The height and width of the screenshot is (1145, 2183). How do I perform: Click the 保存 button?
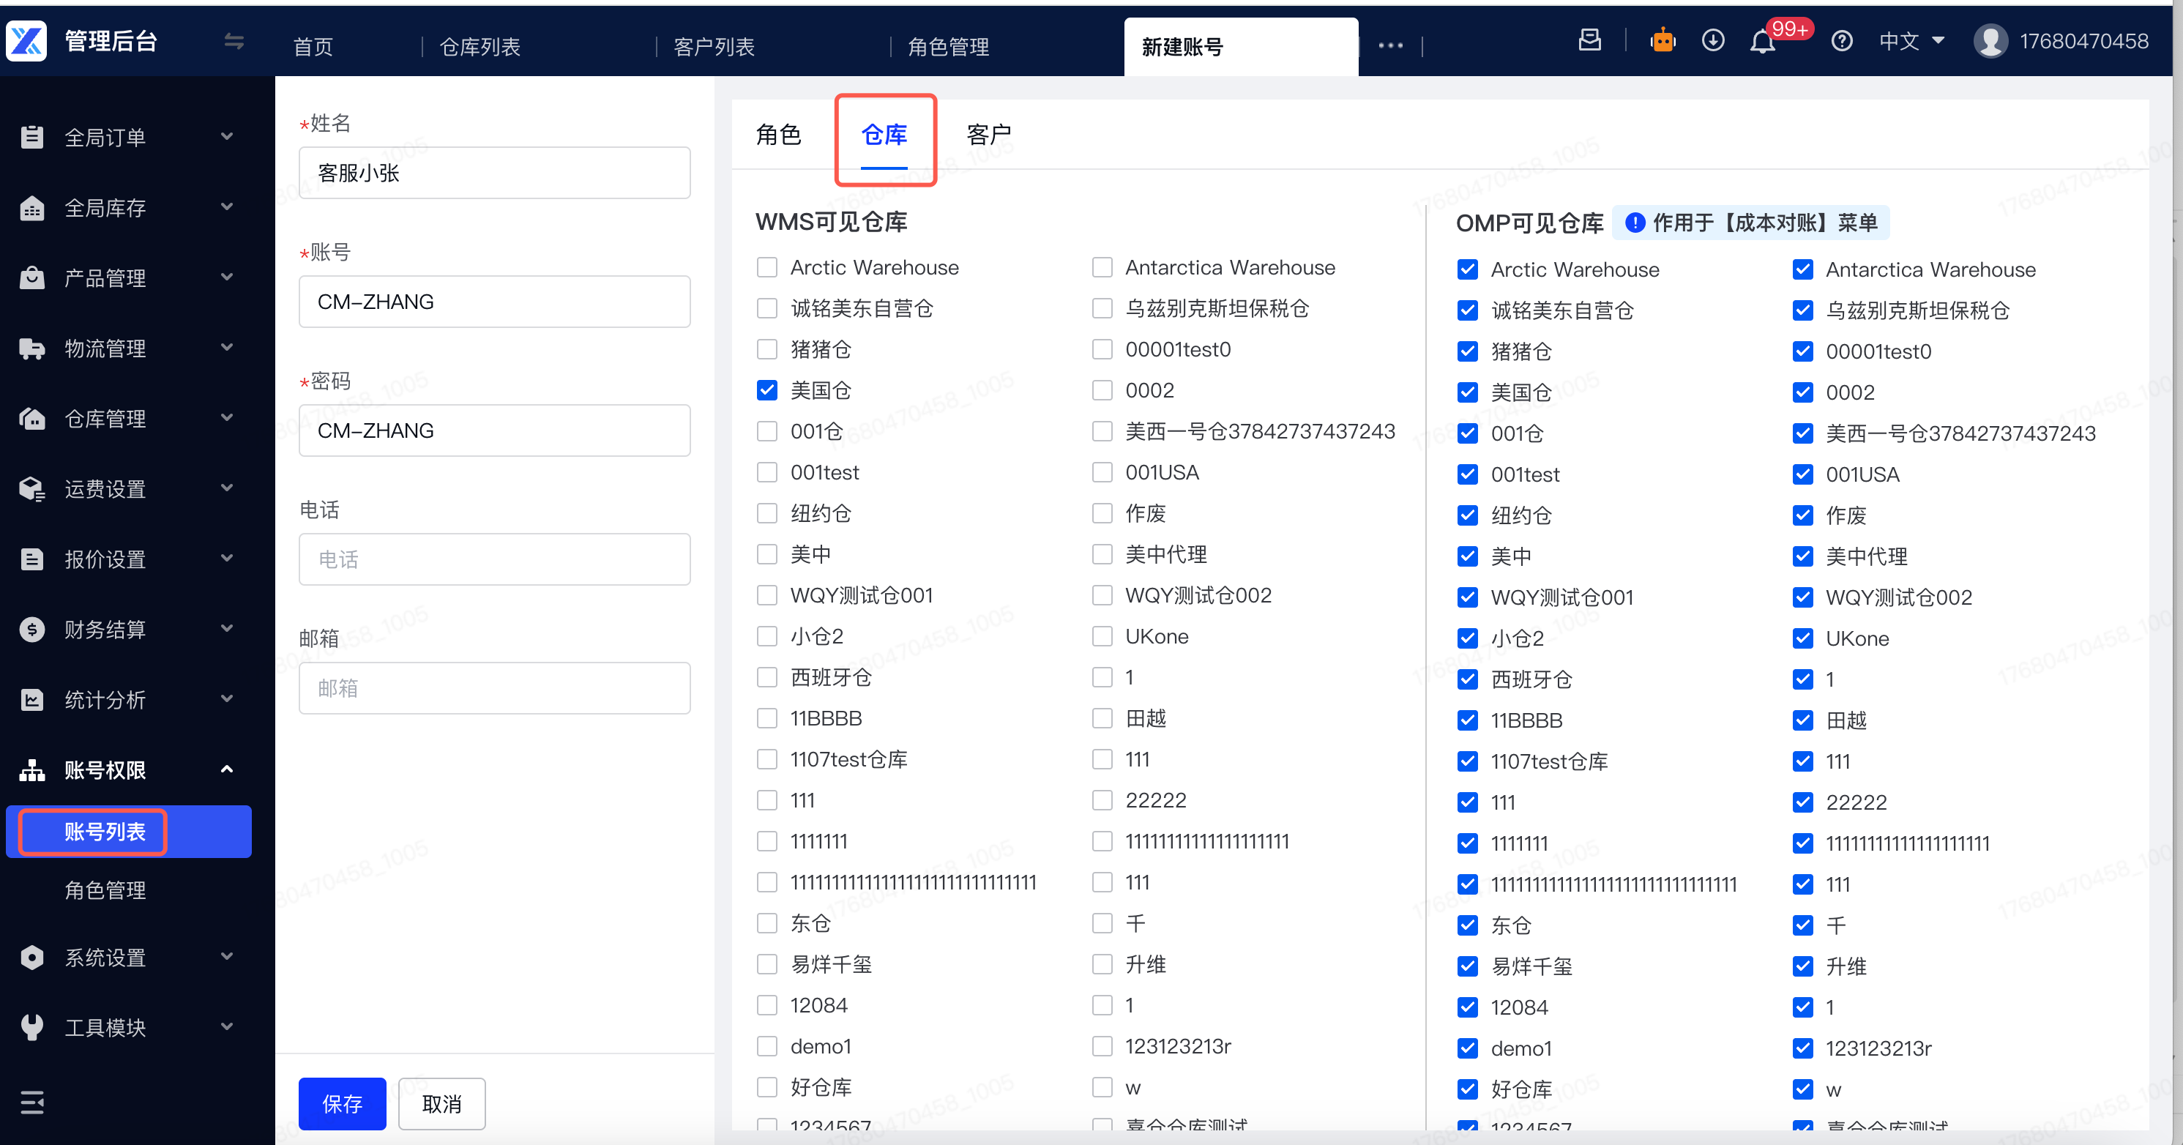tap(342, 1103)
